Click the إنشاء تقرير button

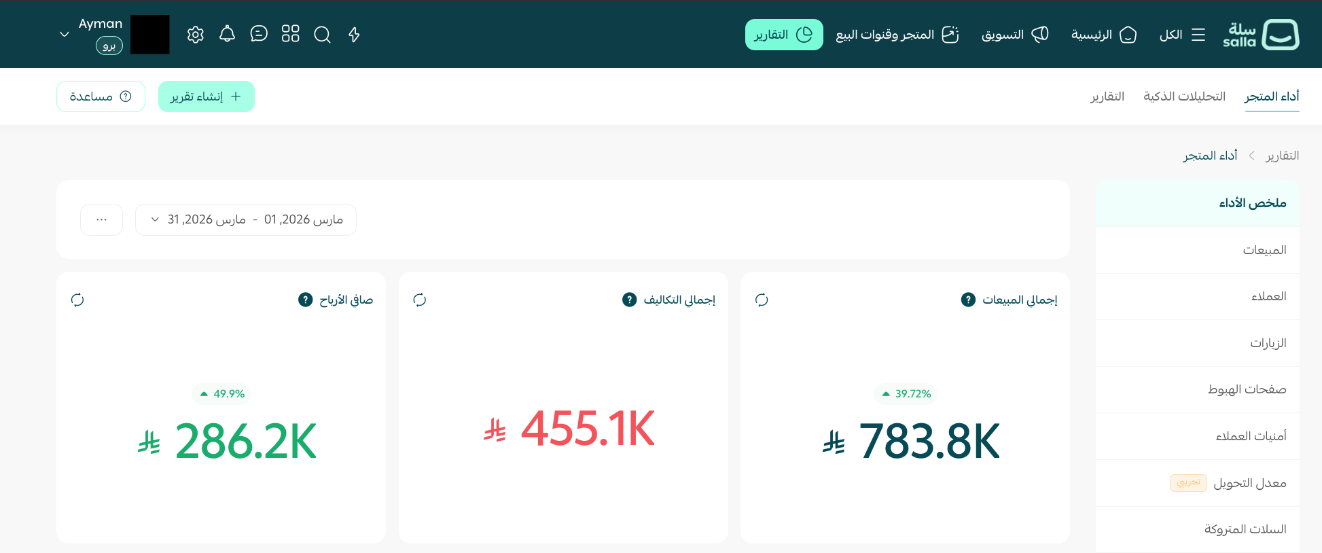(x=207, y=96)
